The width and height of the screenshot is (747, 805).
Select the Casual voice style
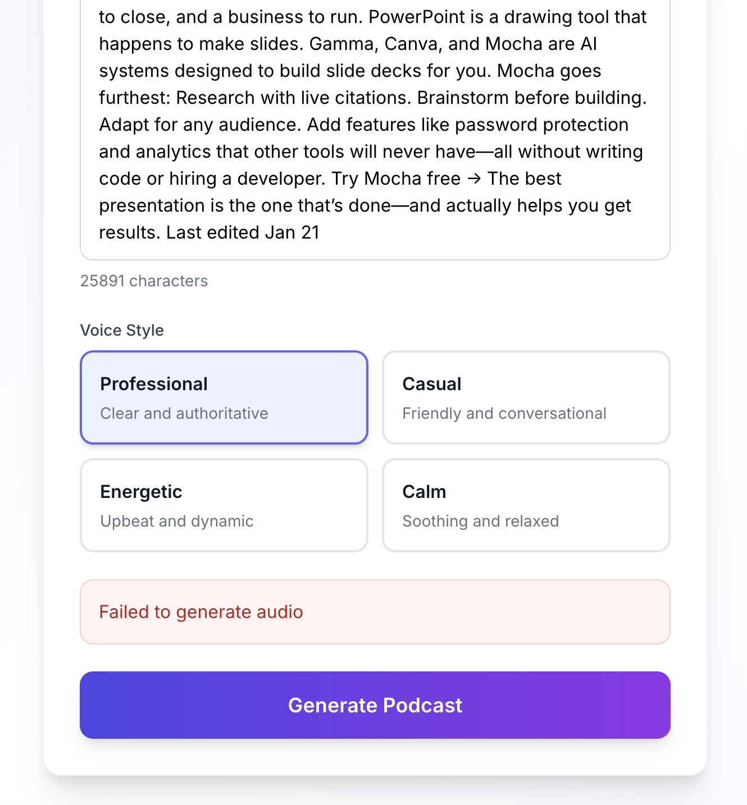pos(525,397)
